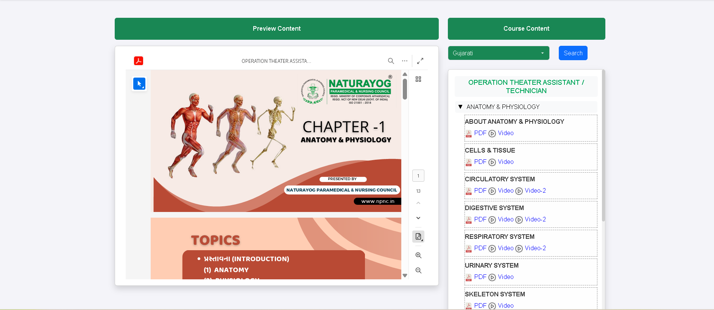Click the TOPICS slide page

point(276,248)
